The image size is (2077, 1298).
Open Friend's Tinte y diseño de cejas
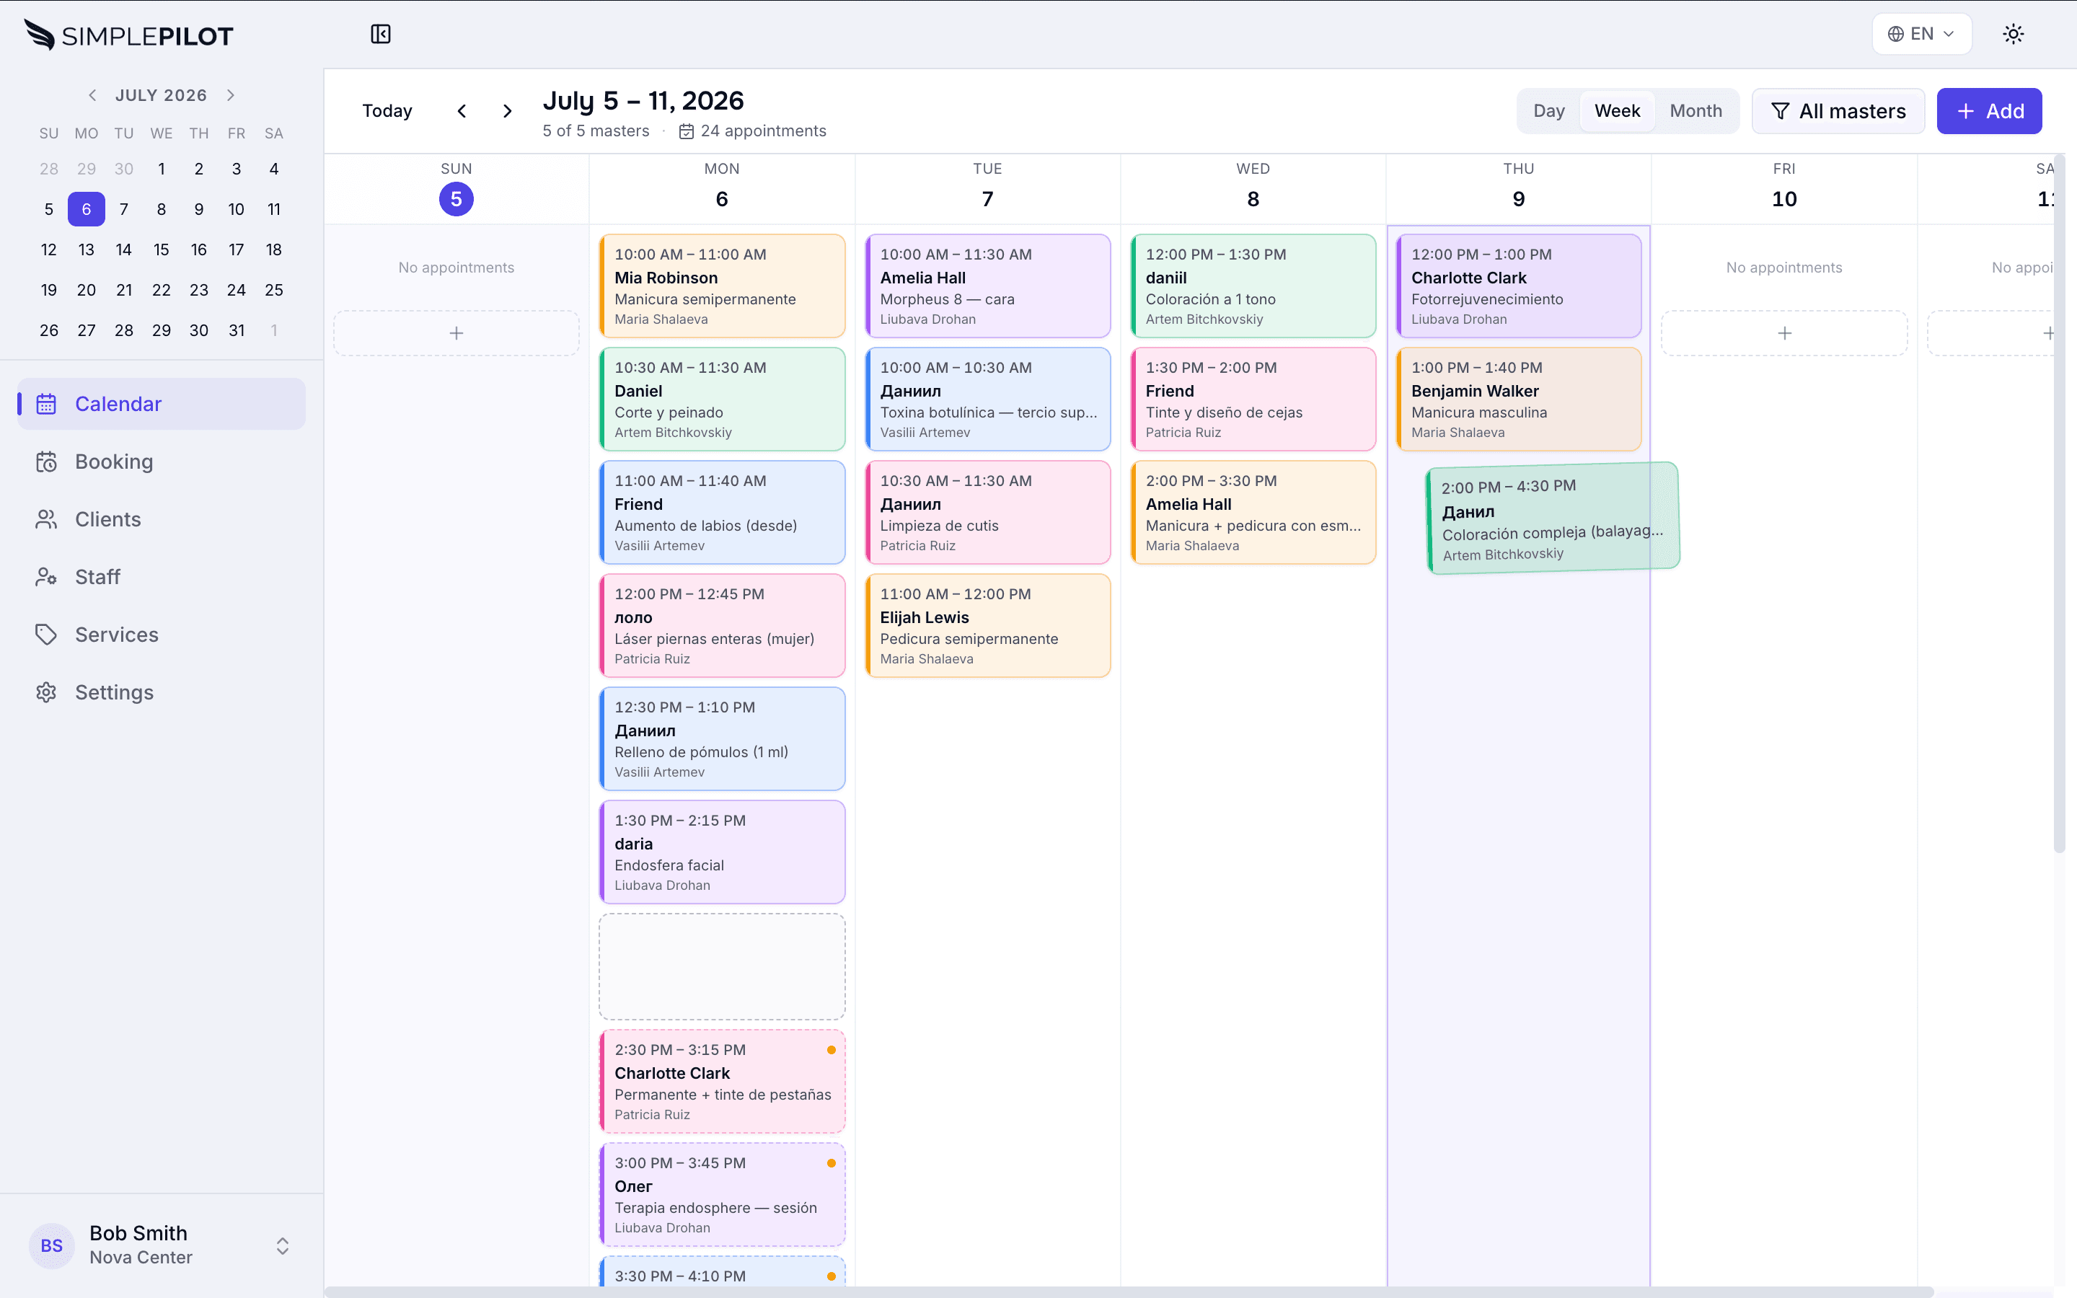coord(1253,399)
